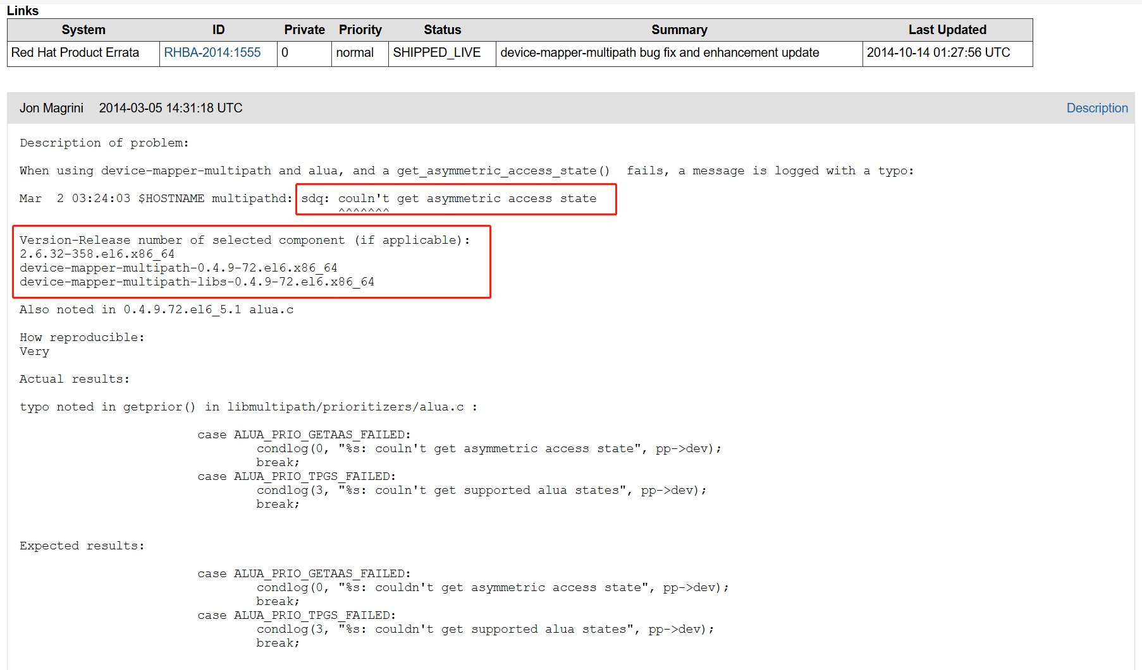Click 'case ALUA_PRIO_TPGS_FAILED:' under Actual results
The width and height of the screenshot is (1142, 670).
point(297,477)
